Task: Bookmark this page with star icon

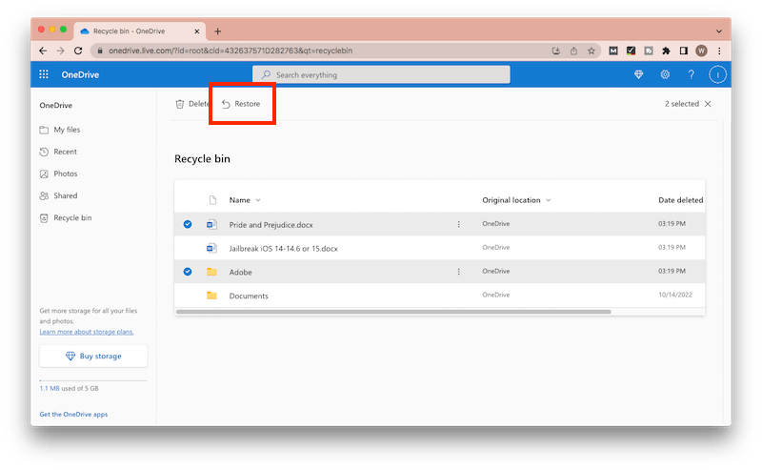Action: click(591, 51)
